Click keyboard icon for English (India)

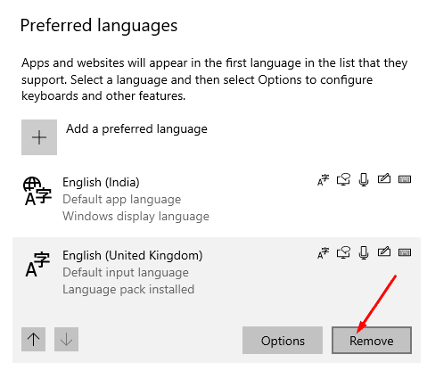click(405, 179)
